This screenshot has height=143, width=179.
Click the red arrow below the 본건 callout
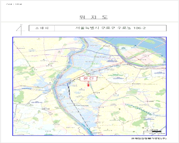point(88,83)
